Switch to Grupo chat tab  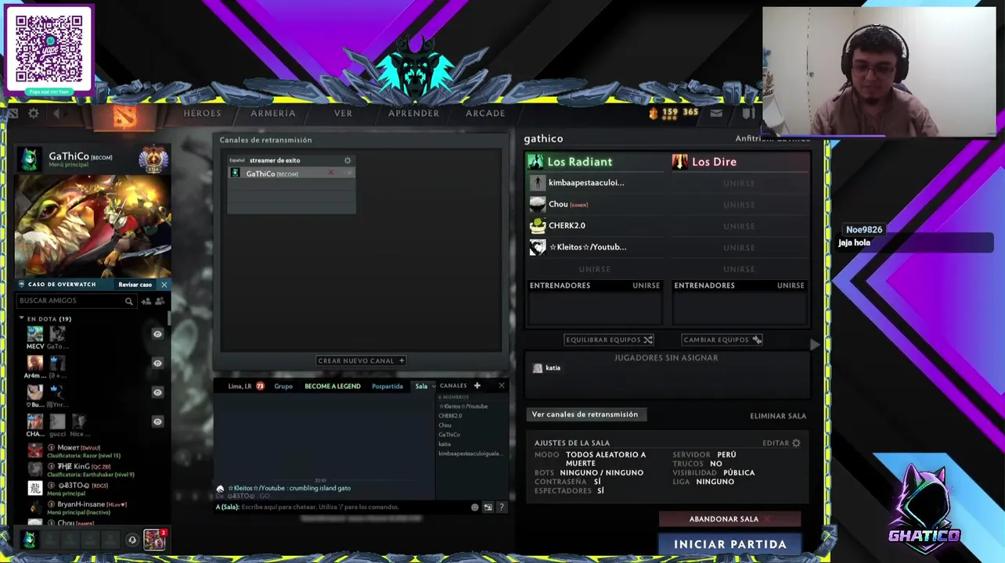coord(283,386)
